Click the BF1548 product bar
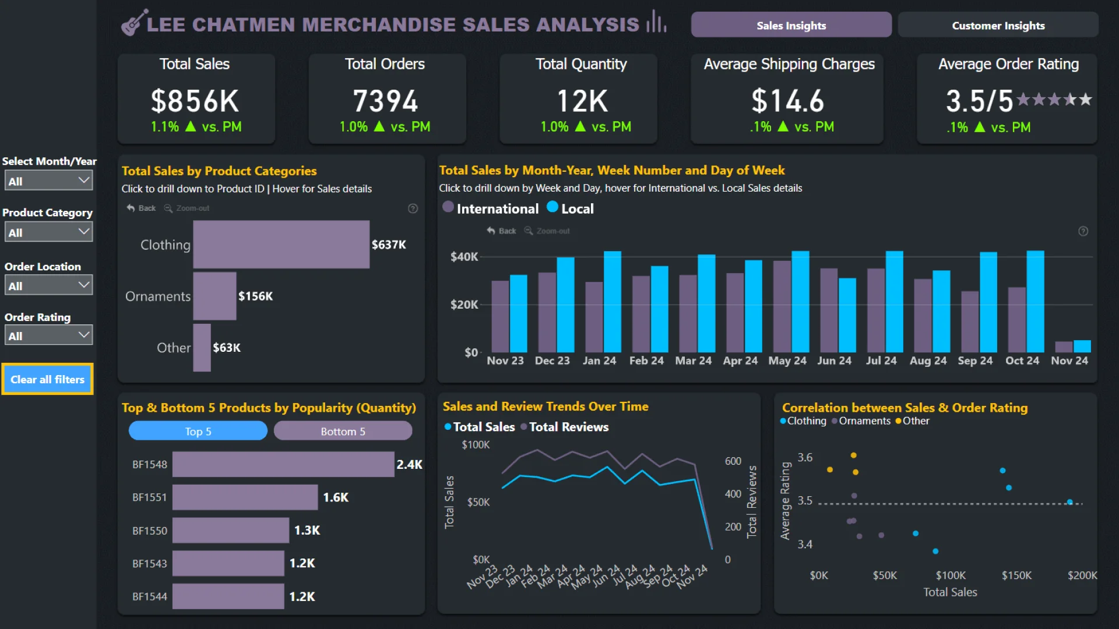Screen dimensions: 1119x629 coord(283,464)
